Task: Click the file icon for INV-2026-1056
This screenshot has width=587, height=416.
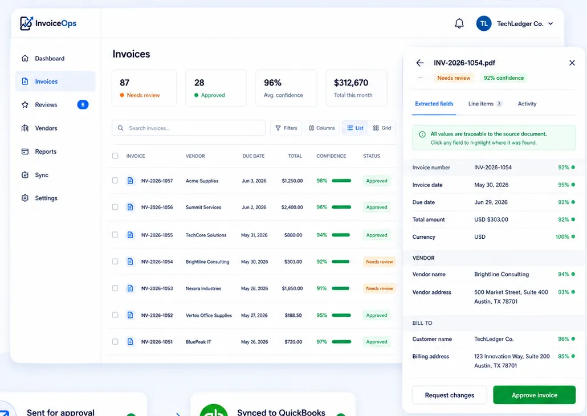Action: click(x=130, y=207)
